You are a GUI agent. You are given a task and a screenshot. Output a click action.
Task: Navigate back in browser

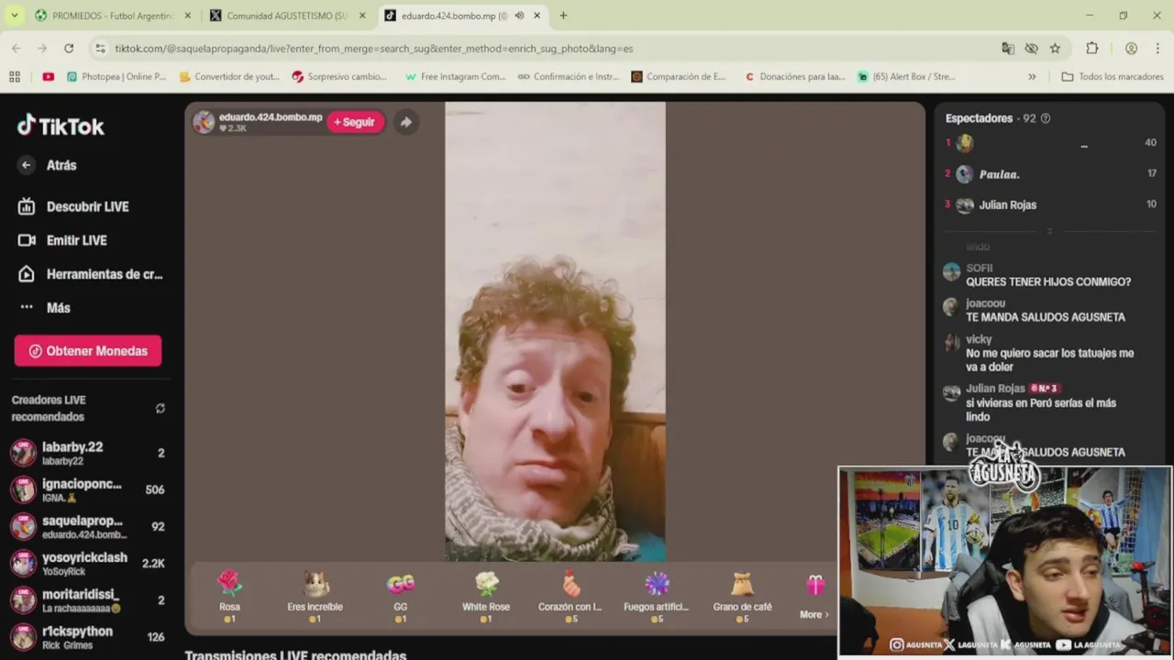pos(17,49)
